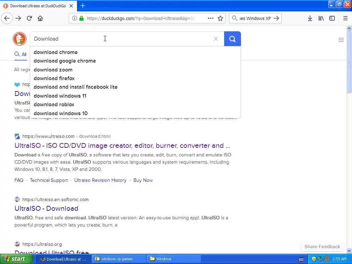352x264 pixels.
Task: Click the address bar URL field
Action: (x=141, y=18)
